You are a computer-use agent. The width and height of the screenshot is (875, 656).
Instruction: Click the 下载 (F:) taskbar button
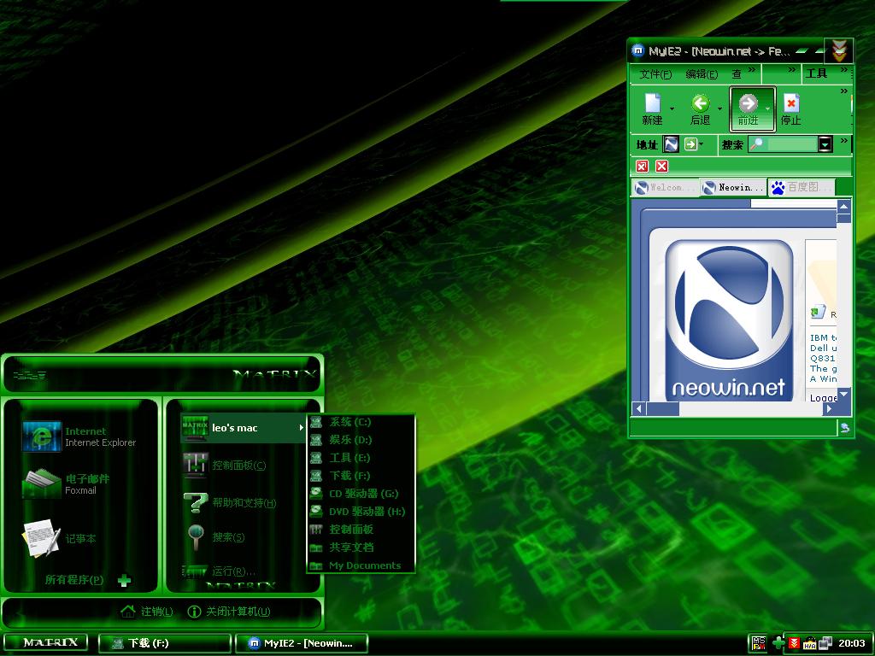pyautogui.click(x=165, y=643)
